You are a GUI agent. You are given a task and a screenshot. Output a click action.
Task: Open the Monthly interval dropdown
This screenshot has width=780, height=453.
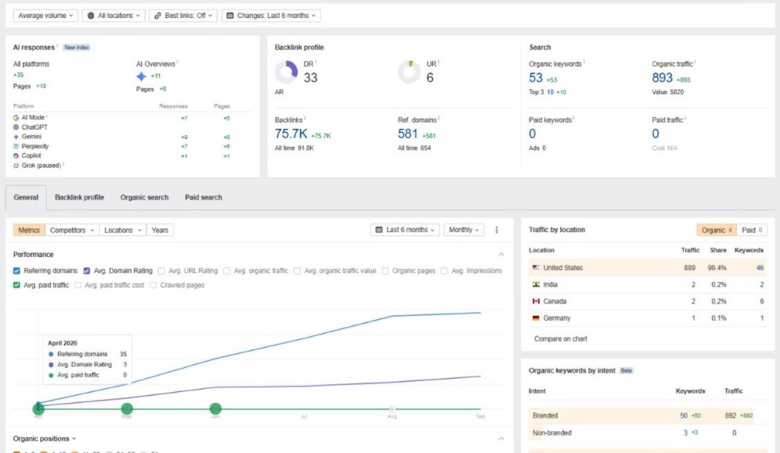pyautogui.click(x=463, y=230)
